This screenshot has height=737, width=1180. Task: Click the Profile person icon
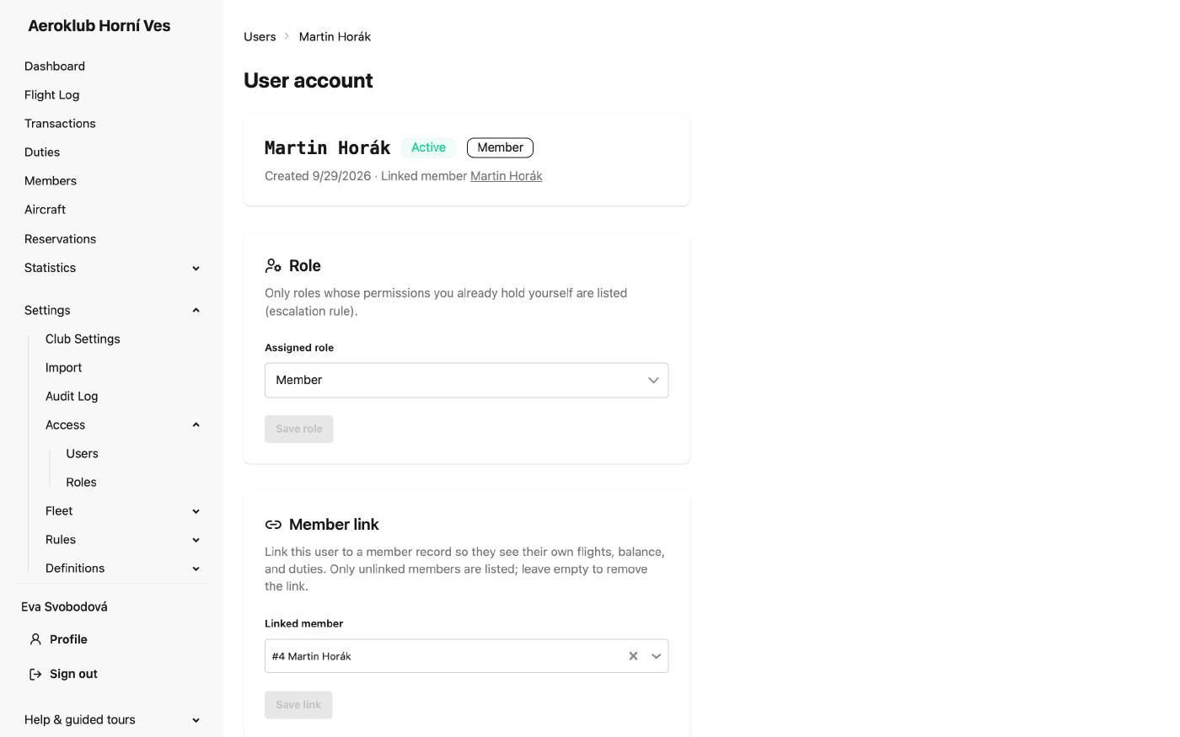pos(35,639)
